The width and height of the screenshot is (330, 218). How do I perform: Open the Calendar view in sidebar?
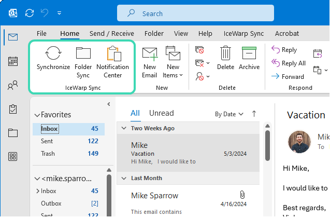point(13,61)
